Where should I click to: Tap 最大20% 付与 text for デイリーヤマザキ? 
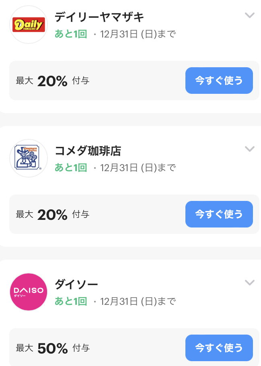[x=53, y=81]
